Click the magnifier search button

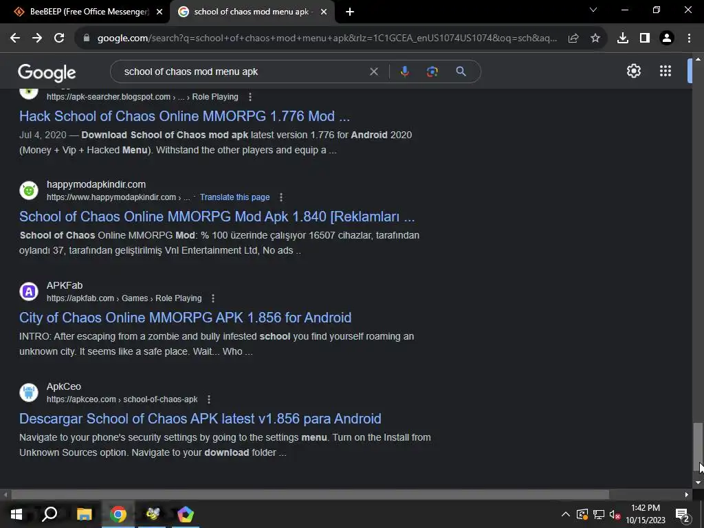click(x=461, y=71)
